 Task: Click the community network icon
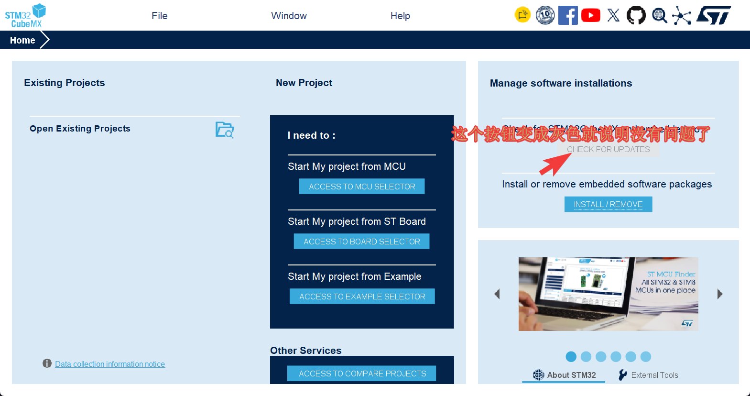[x=682, y=16]
